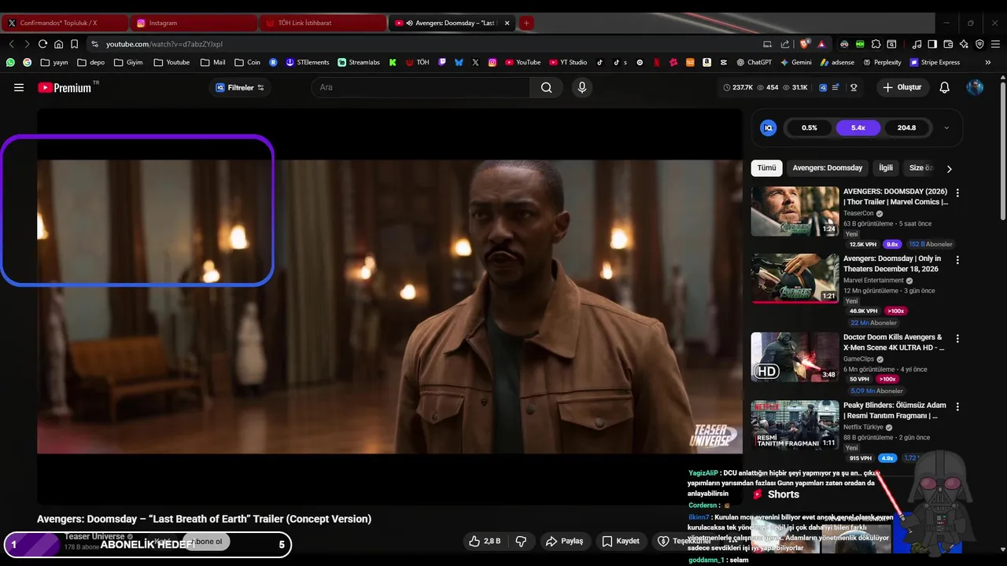
Task: Click the vidIQ logo in the stats panel
Action: pos(769,127)
